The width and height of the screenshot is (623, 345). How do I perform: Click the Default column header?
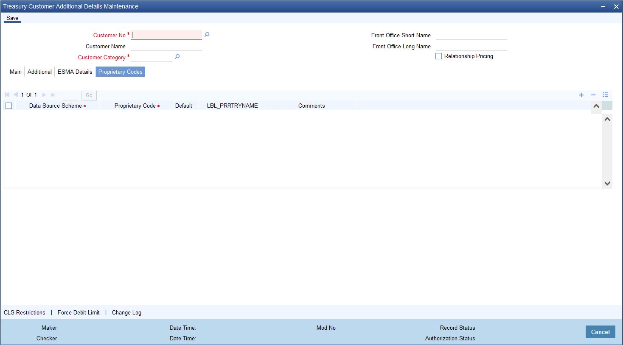pyautogui.click(x=184, y=106)
